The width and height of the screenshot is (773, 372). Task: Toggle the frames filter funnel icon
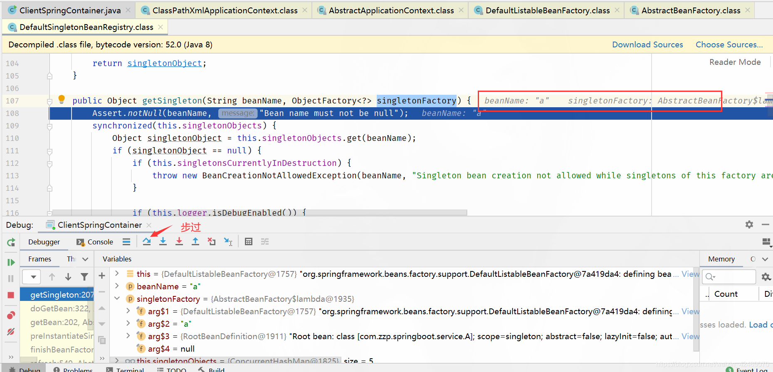(x=84, y=277)
